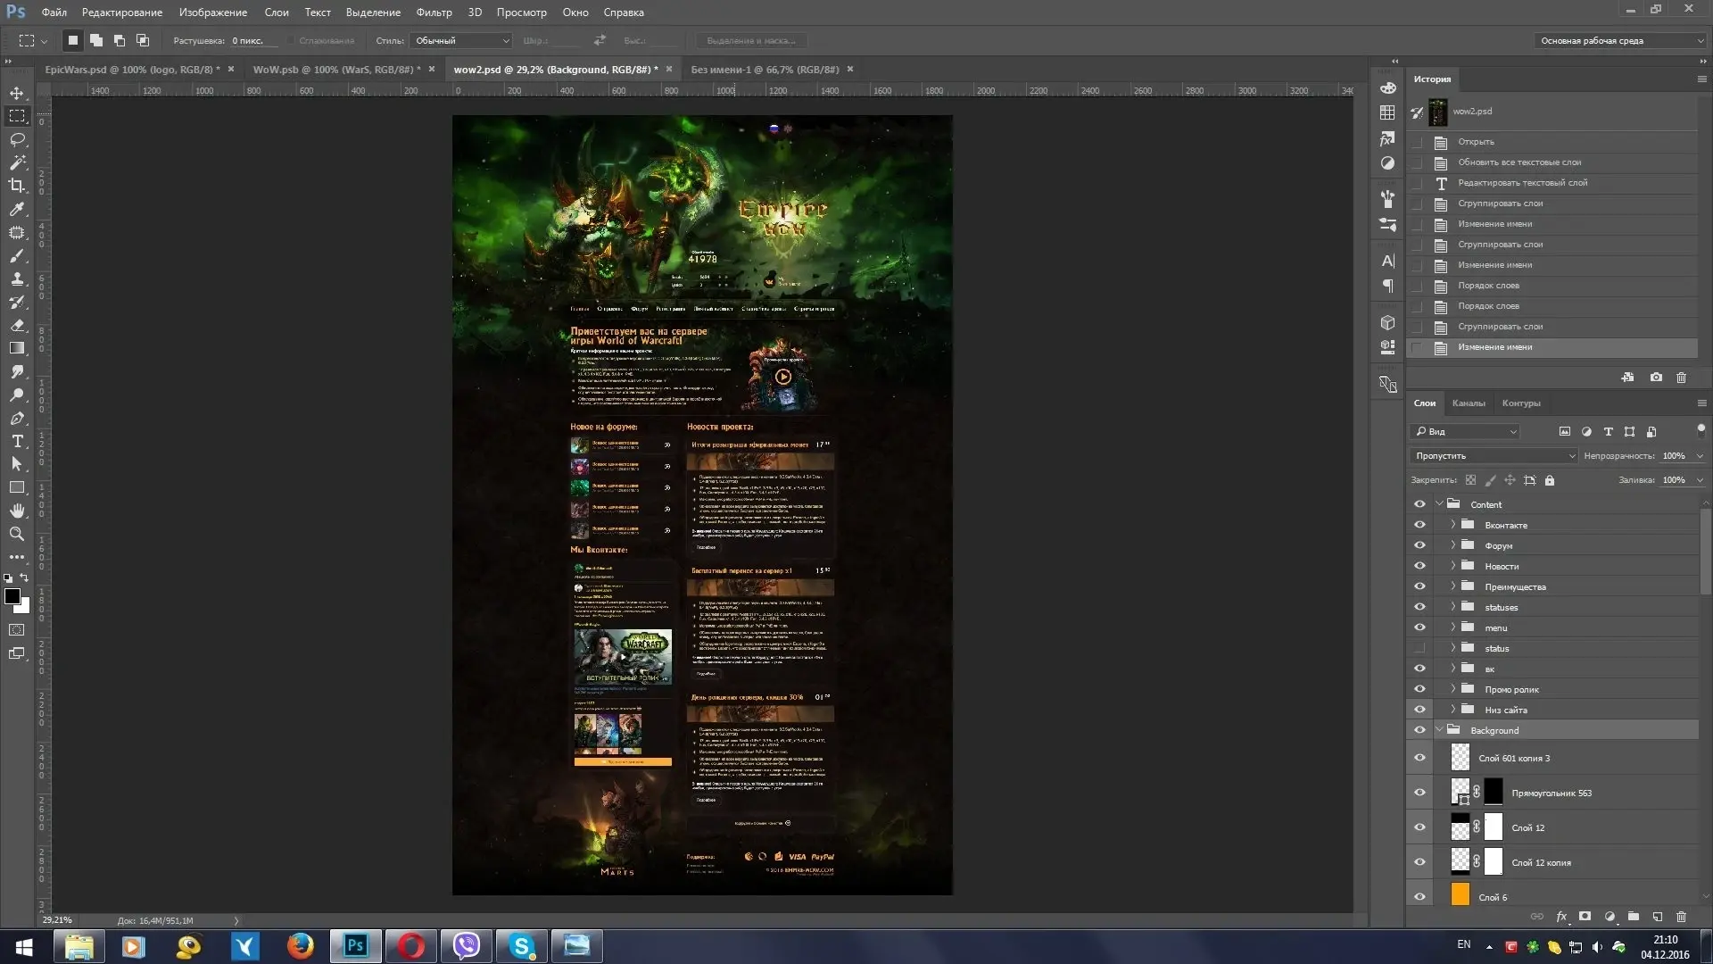Screen dimensions: 1713x964
Task: Expand the statuses group
Action: pos(1452,607)
